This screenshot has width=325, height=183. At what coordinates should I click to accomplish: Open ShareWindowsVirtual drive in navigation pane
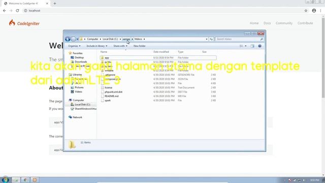85,109
